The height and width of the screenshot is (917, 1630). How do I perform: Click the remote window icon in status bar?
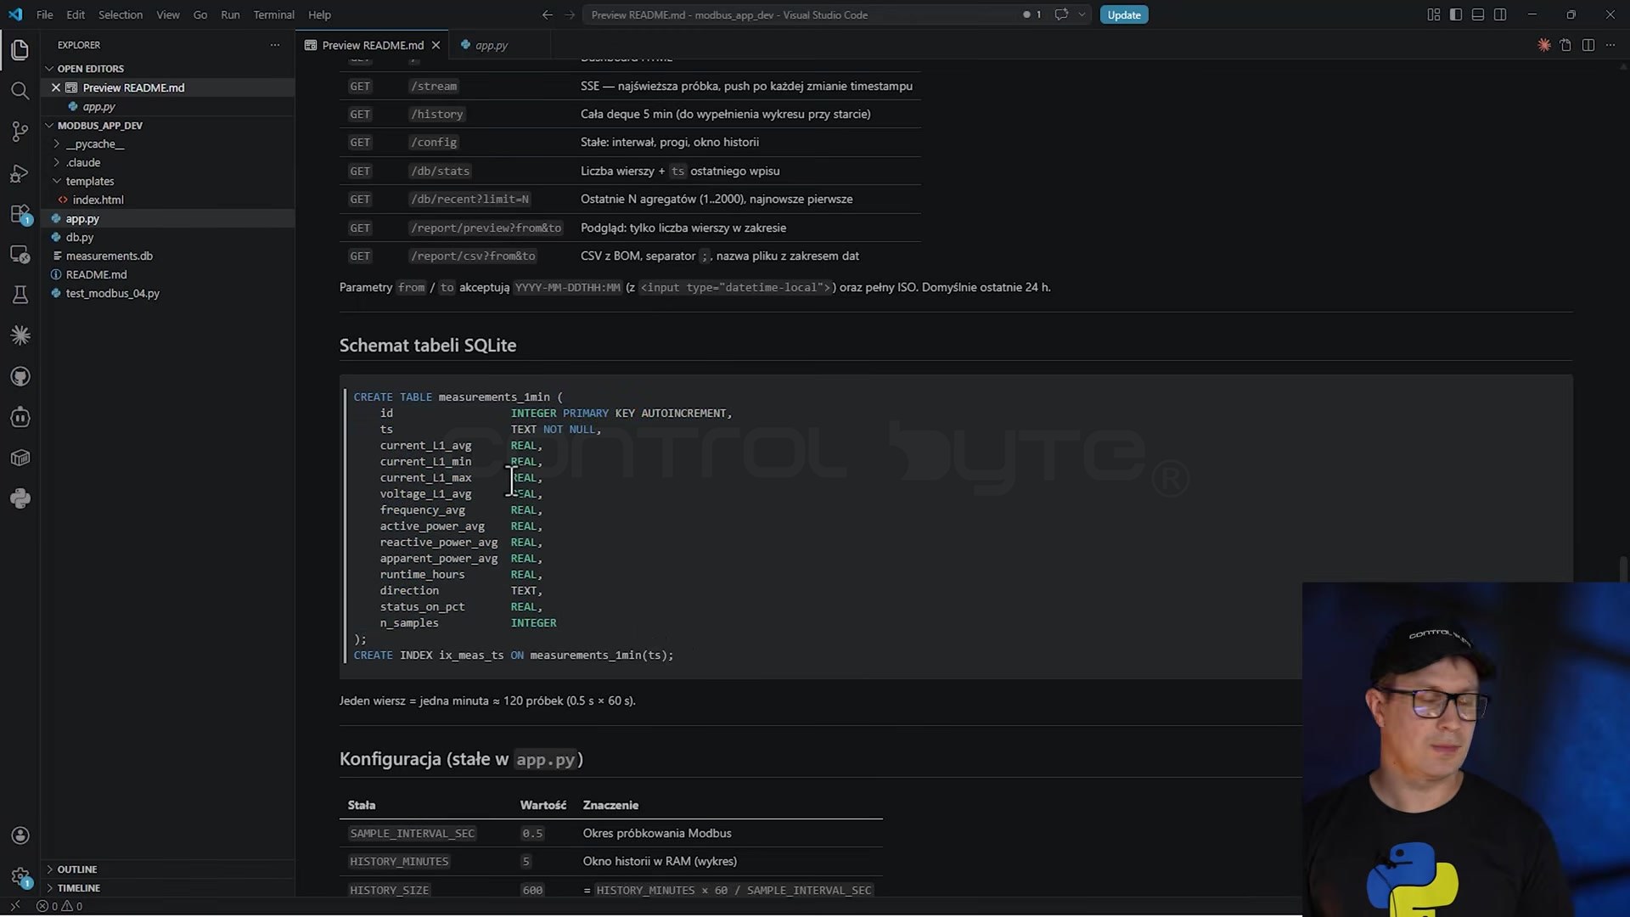[x=14, y=906]
